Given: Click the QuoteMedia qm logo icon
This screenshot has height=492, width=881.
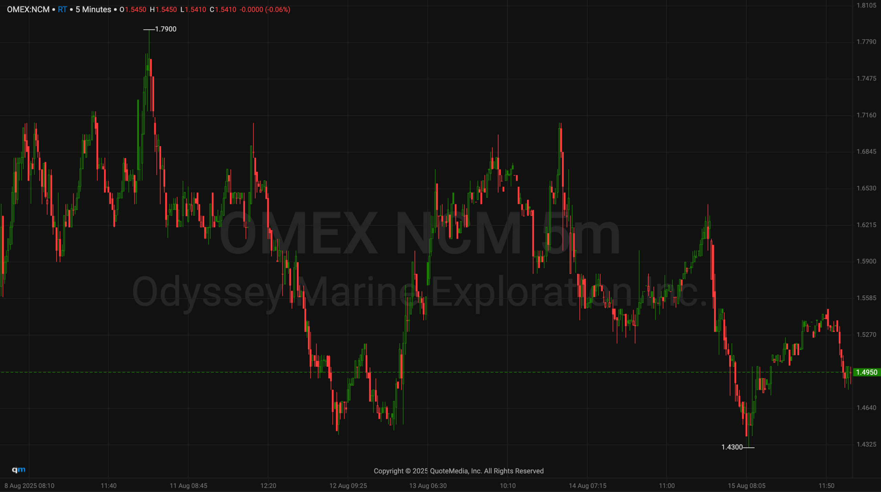Looking at the screenshot, I should 19,470.
